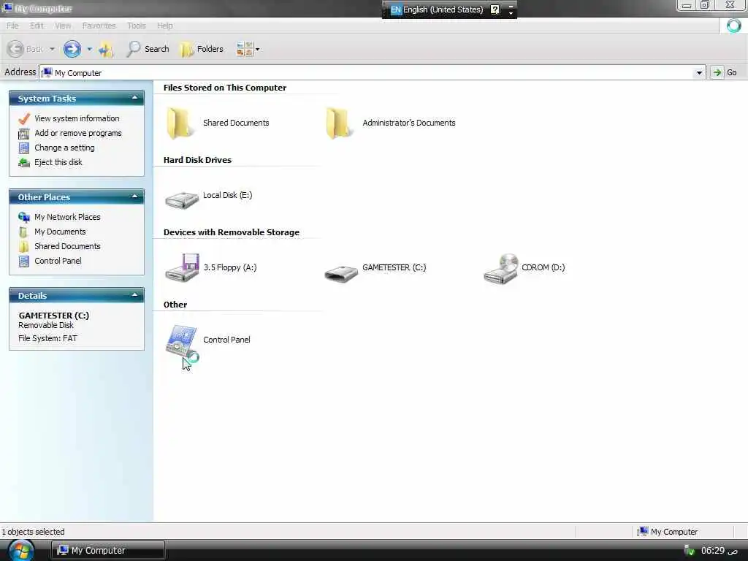Go up one folder level
The image size is (748, 561).
point(106,49)
